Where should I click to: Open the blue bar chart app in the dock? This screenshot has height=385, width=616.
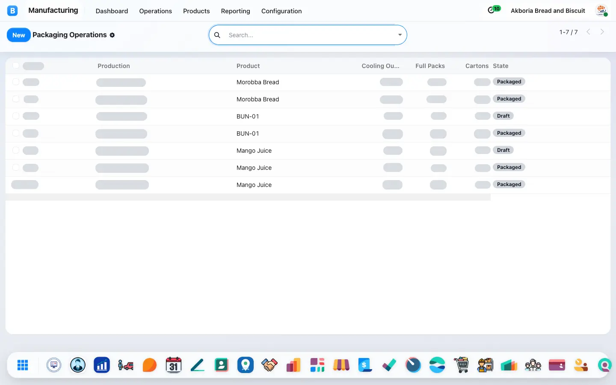[x=102, y=365]
